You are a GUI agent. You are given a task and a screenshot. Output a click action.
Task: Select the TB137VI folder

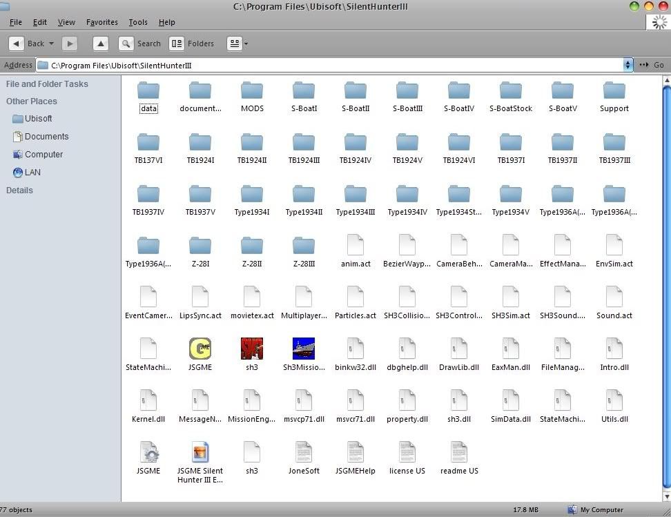pyautogui.click(x=148, y=149)
